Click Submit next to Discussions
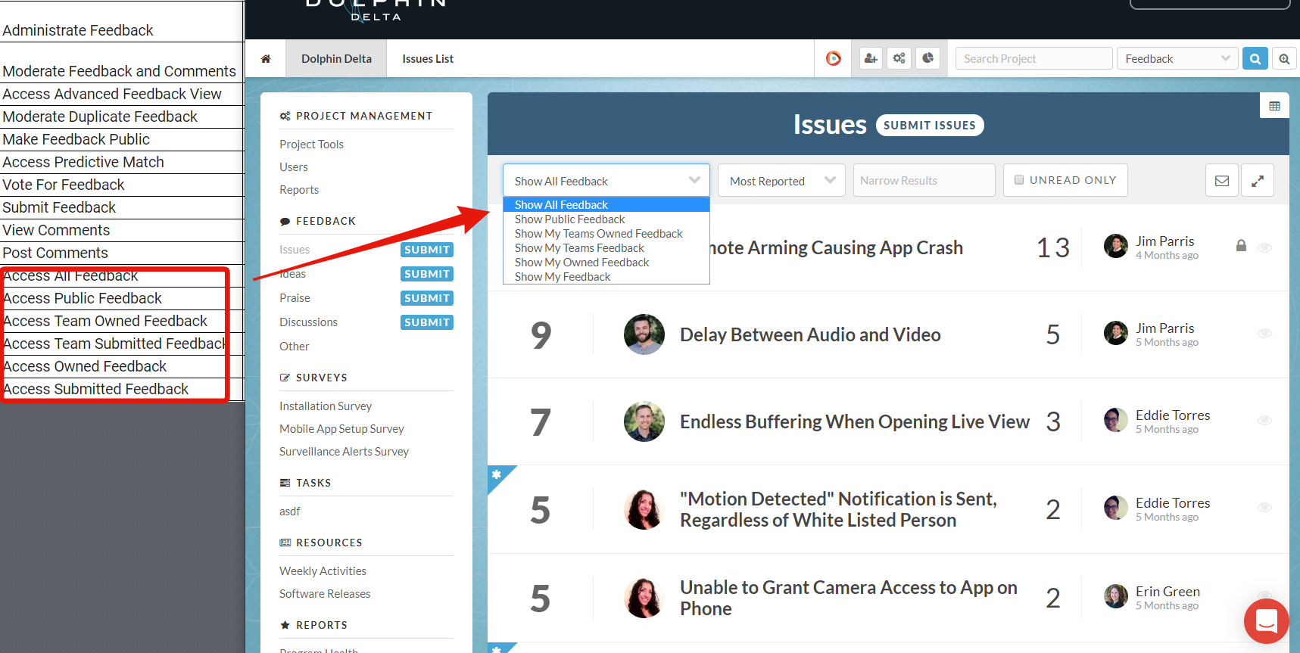This screenshot has height=653, width=1300. pyautogui.click(x=427, y=322)
